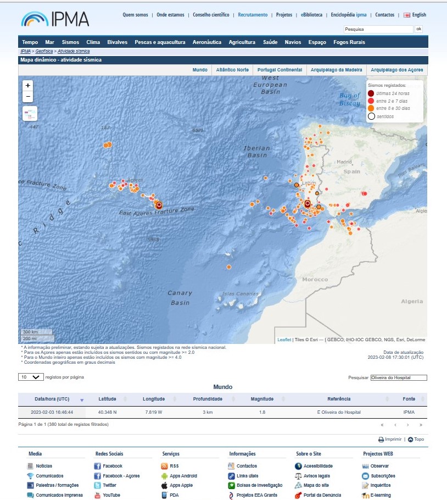Click the RSS feed icon

[x=164, y=466]
